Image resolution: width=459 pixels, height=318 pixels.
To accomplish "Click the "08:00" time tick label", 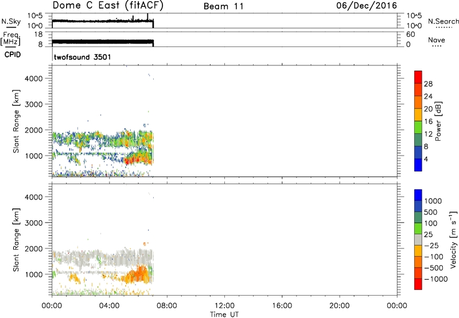I will click(167, 306).
